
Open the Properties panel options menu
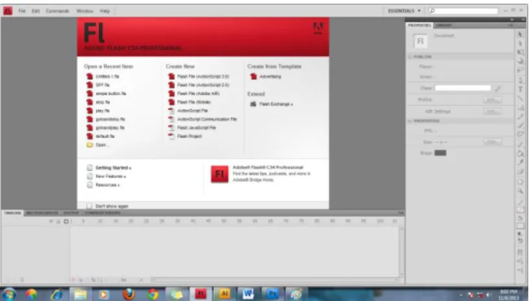point(511,25)
